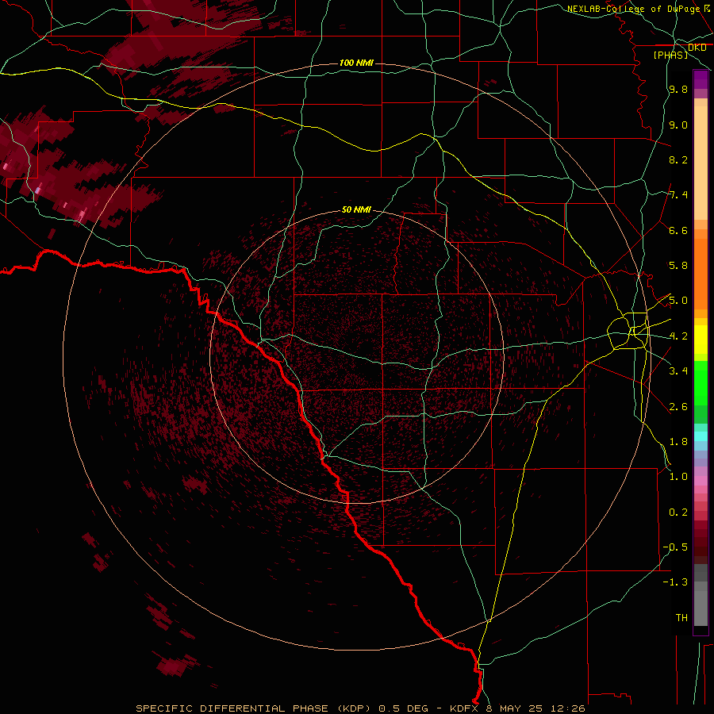This screenshot has height=714, width=714.
Task: Click the 1.0 legend value
Action: [x=678, y=478]
